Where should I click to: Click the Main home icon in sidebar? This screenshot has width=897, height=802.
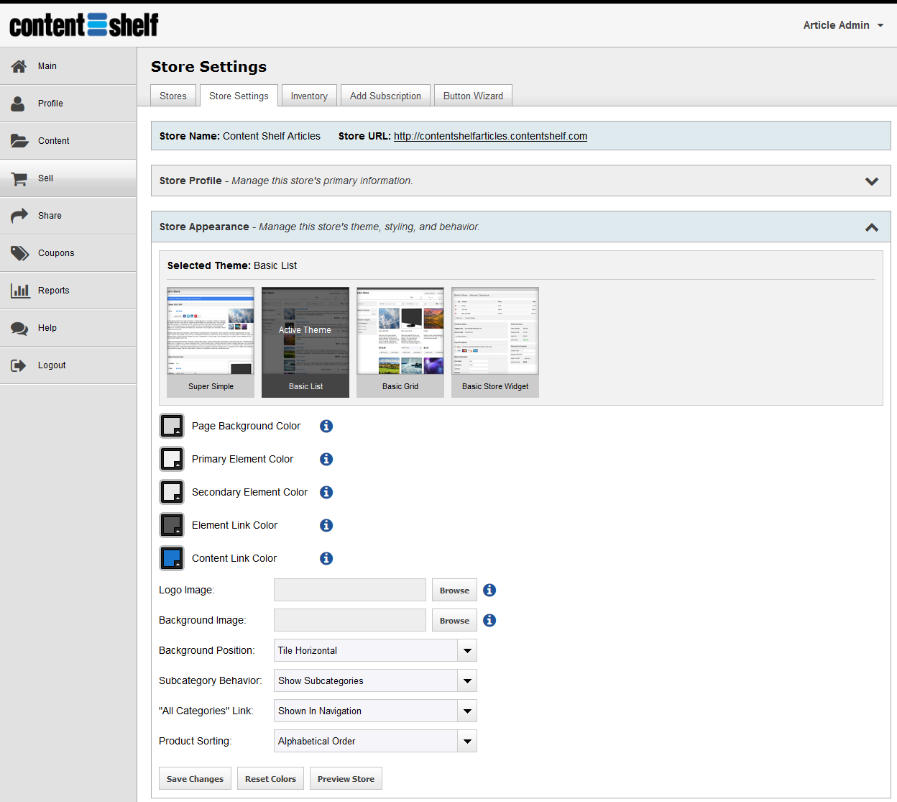[x=19, y=66]
